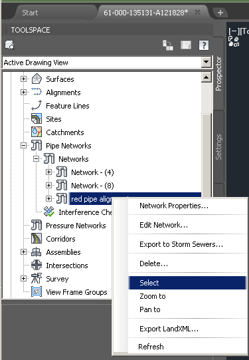The image size is (249, 360).
Task: Click the Catchments icon
Action: coord(37,132)
